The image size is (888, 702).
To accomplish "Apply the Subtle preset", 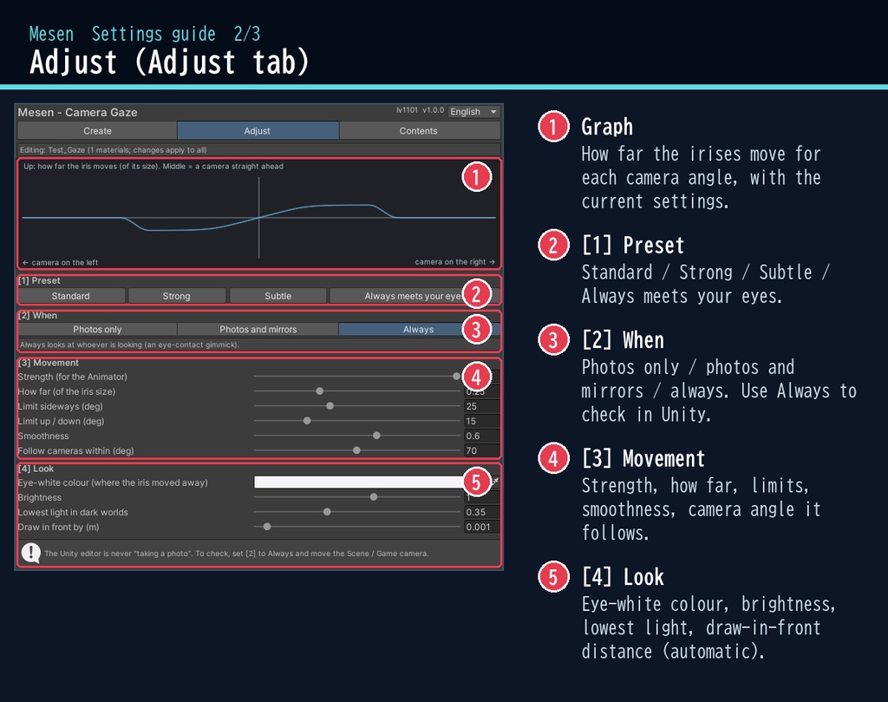I will pos(278,296).
